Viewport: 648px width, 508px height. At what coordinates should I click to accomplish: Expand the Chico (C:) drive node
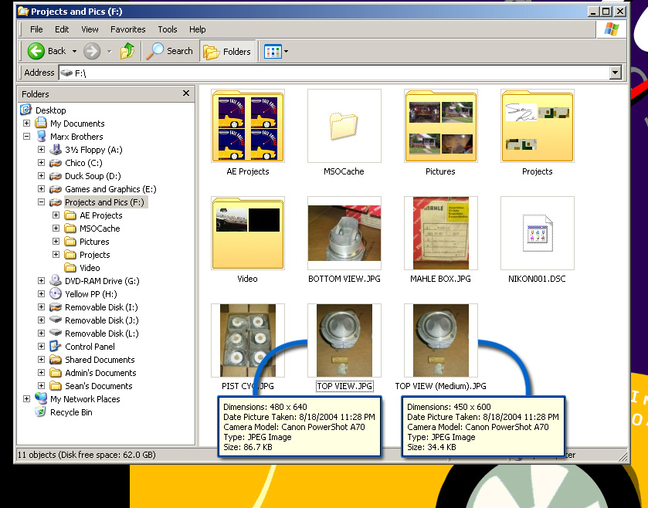coord(42,163)
